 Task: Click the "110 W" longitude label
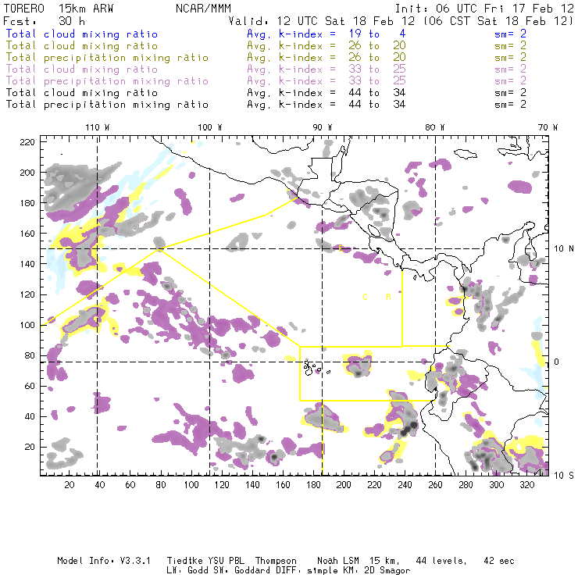point(98,127)
